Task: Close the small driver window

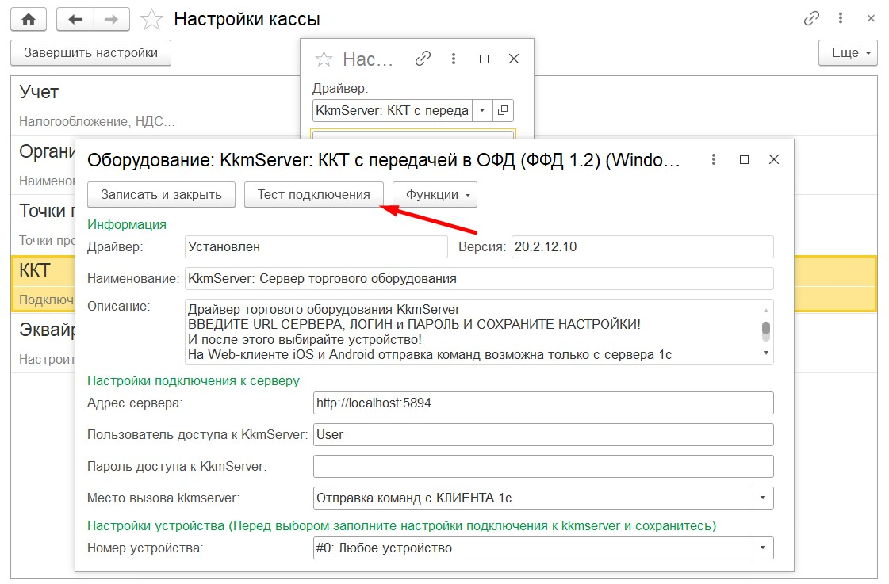Action: (x=514, y=59)
